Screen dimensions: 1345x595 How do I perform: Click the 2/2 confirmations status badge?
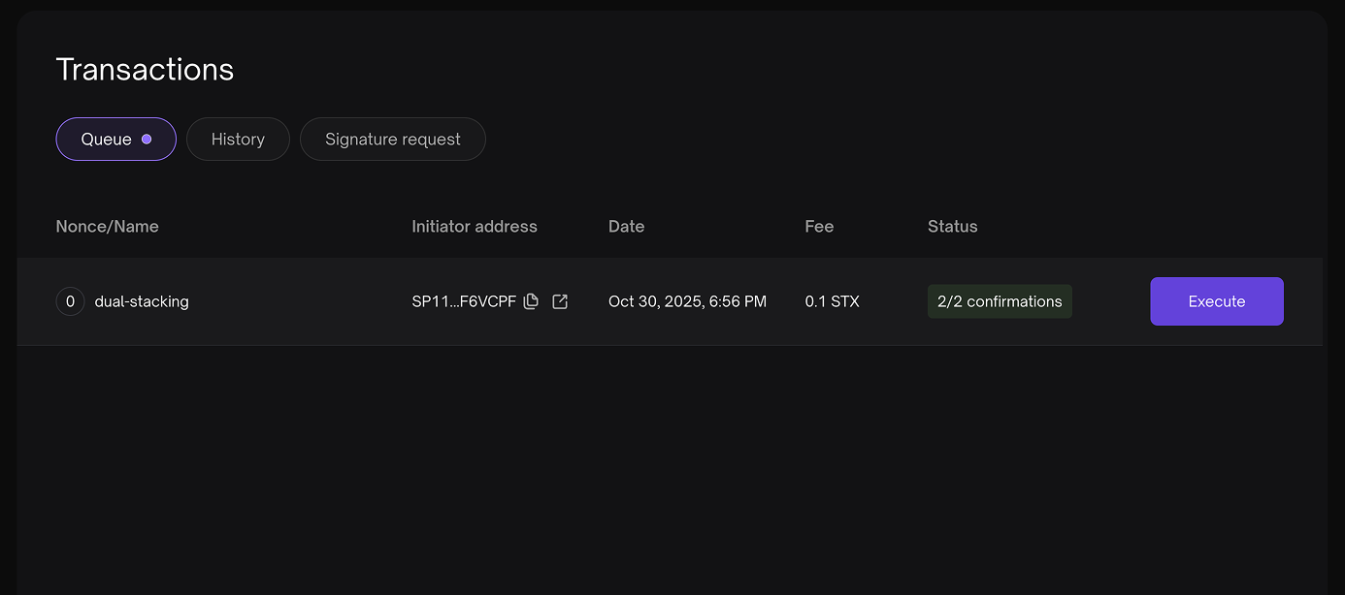pos(1000,301)
